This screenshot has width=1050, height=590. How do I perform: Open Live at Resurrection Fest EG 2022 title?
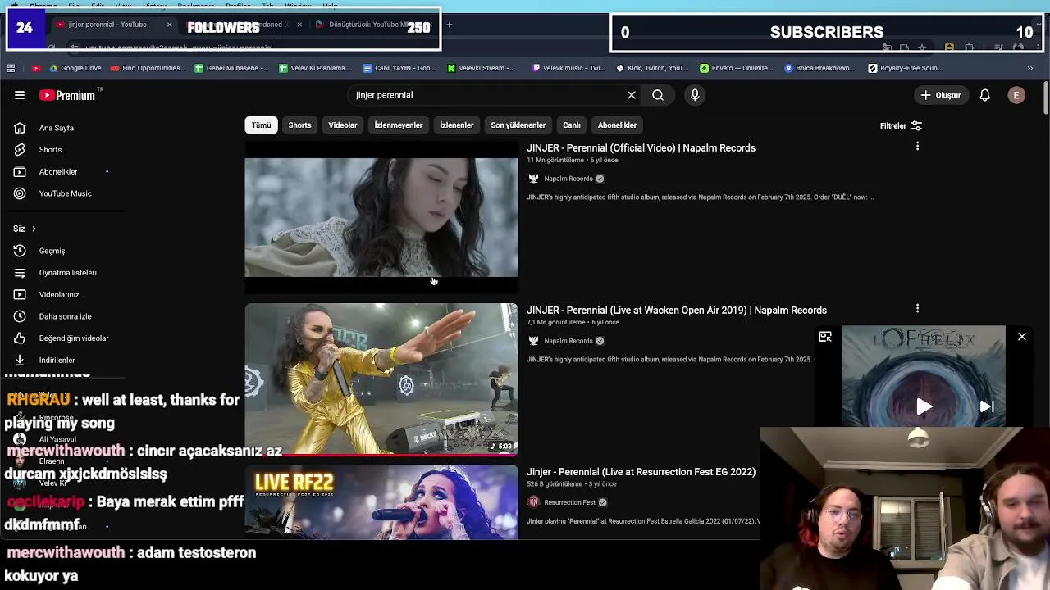pyautogui.click(x=641, y=472)
